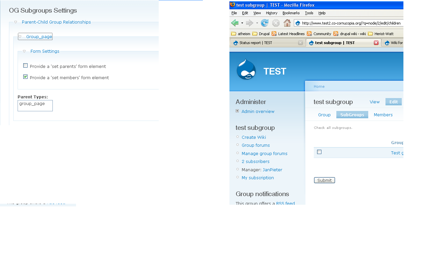Screen dimensions: 425x265
Task: Open the Help menu
Action: click(x=322, y=13)
